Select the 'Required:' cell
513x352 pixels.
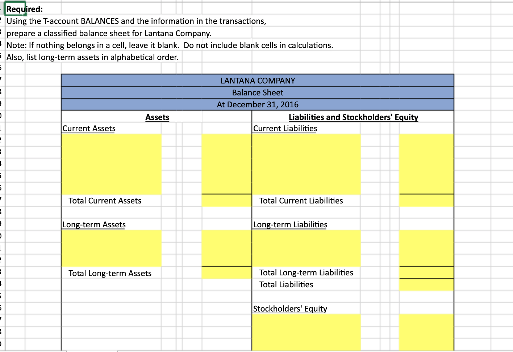pos(15,9)
